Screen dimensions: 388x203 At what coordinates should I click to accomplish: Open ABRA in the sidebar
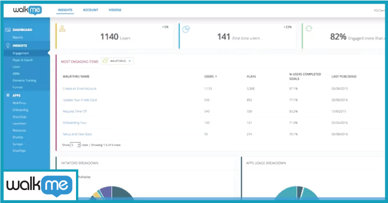16,74
